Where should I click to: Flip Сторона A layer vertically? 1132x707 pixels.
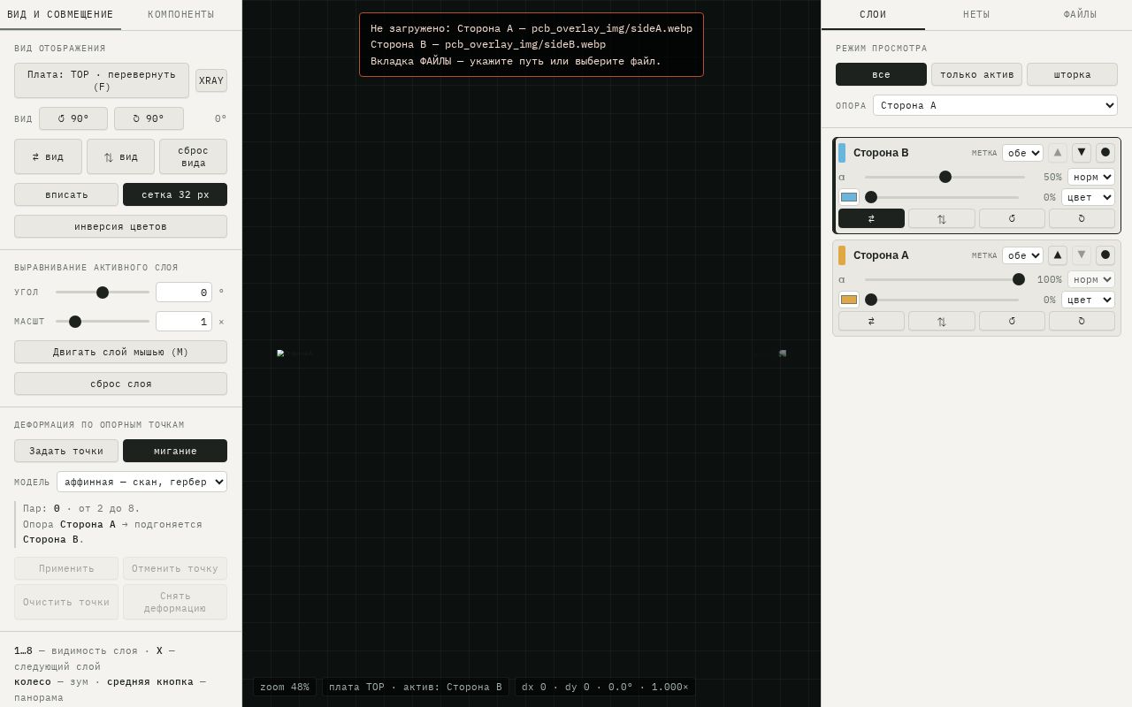941,321
